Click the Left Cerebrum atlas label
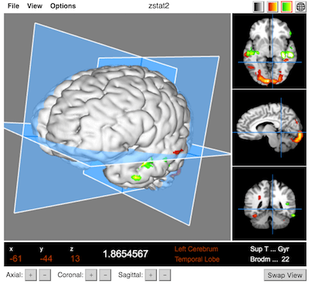Image resolution: width=309 pixels, height=284 pixels. [196, 249]
